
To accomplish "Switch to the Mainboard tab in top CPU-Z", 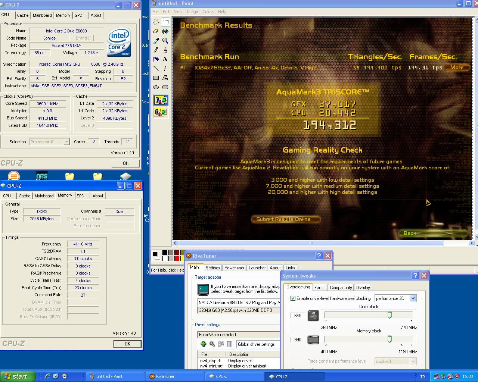I will pyautogui.click(x=42, y=15).
